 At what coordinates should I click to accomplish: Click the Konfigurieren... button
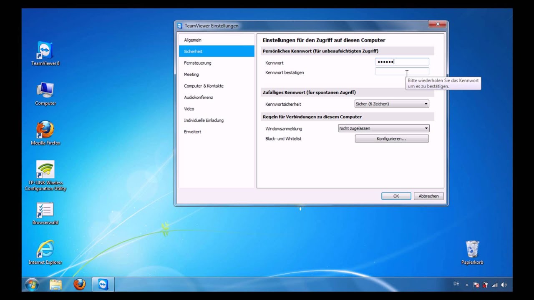pyautogui.click(x=392, y=138)
